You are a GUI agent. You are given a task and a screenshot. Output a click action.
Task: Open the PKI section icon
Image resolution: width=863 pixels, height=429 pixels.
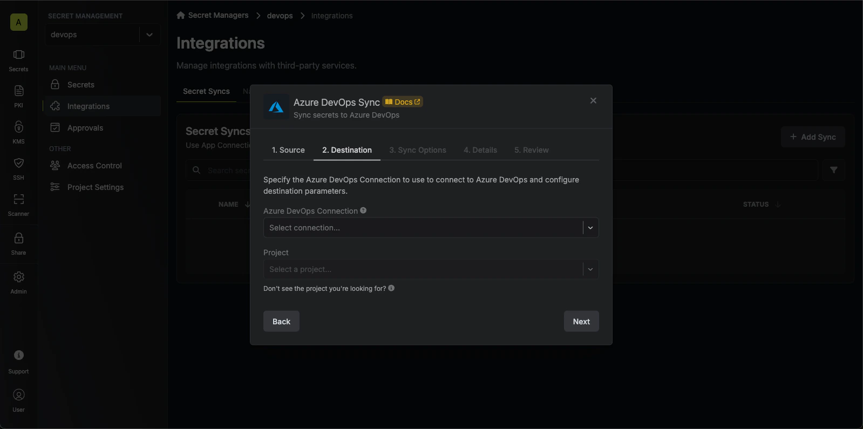18,96
